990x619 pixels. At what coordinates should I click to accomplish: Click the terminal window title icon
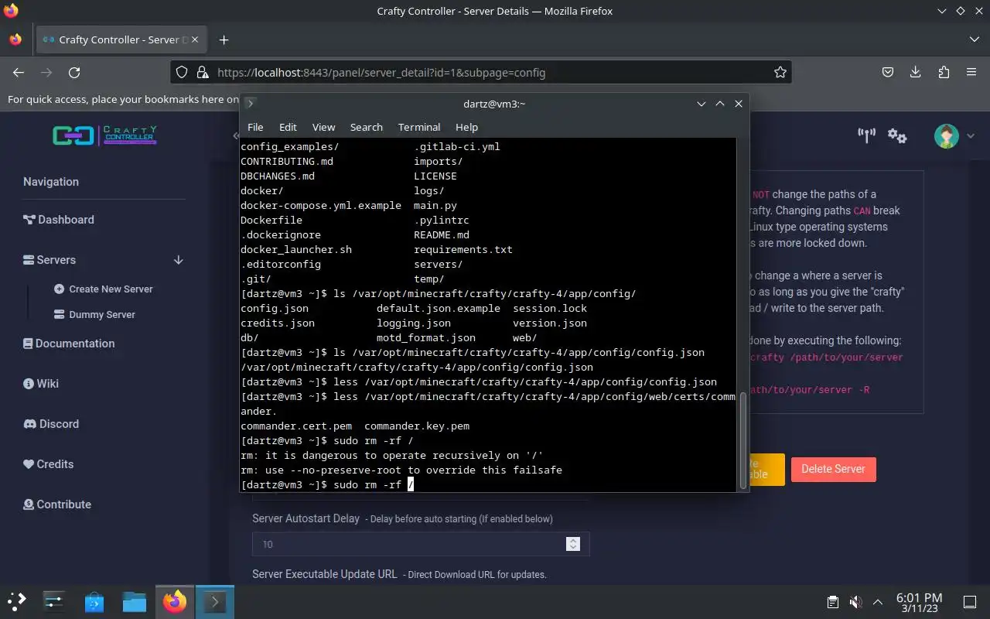[250, 103]
